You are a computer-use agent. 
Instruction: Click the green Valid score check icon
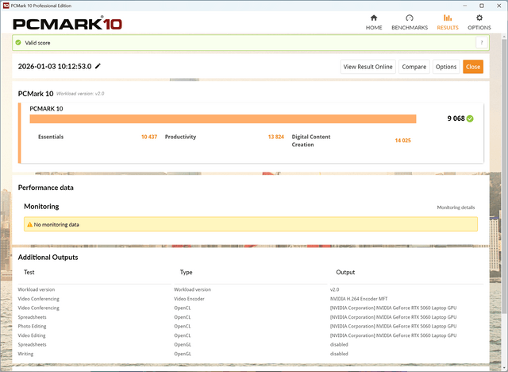pyautogui.click(x=18, y=42)
